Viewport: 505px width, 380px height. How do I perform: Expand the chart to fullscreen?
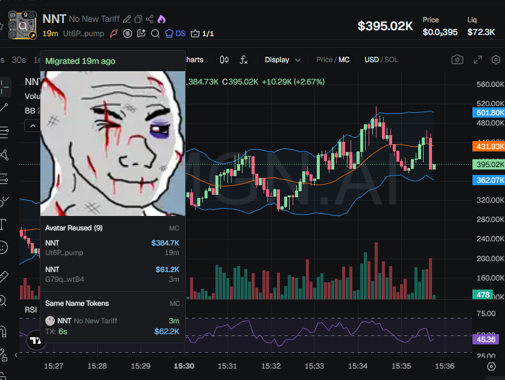477,60
